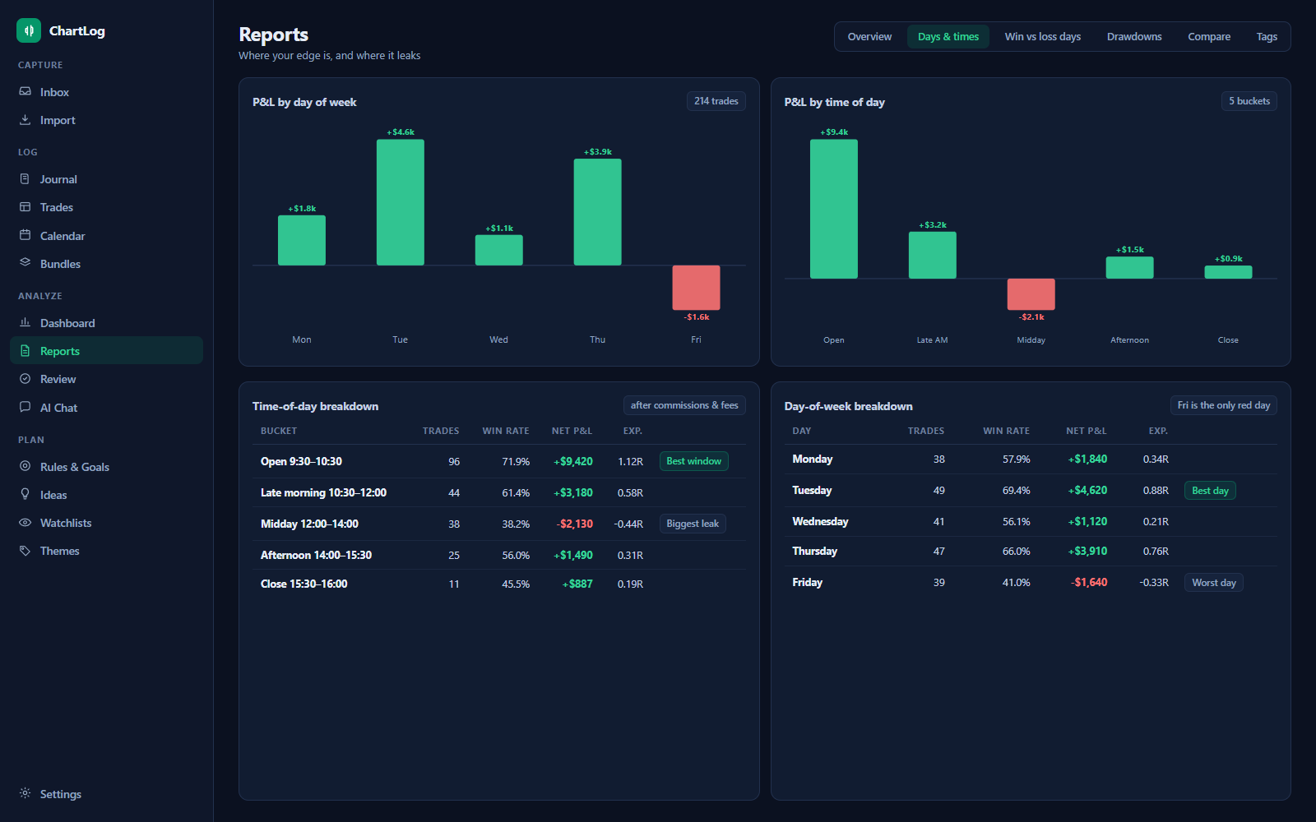The height and width of the screenshot is (822, 1316).
Task: Switch to the Overview tab
Action: point(869,37)
